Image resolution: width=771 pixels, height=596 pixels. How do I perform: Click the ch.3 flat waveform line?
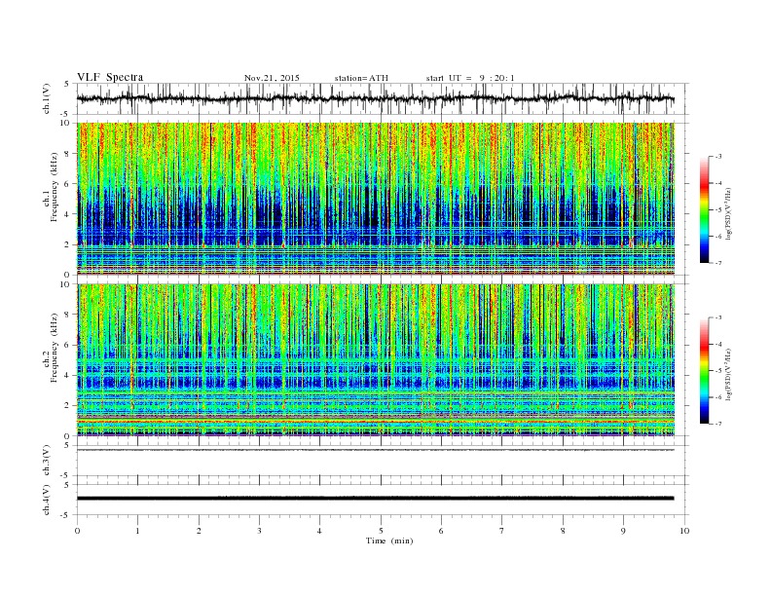(x=376, y=450)
